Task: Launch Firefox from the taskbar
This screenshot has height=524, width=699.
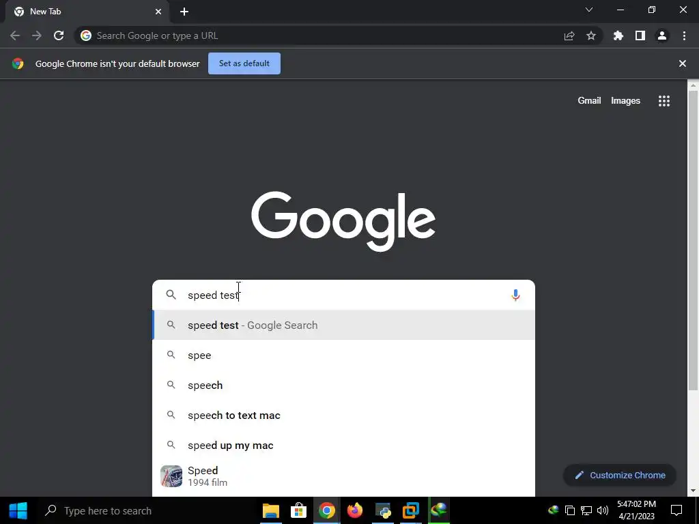Action: pos(355,510)
